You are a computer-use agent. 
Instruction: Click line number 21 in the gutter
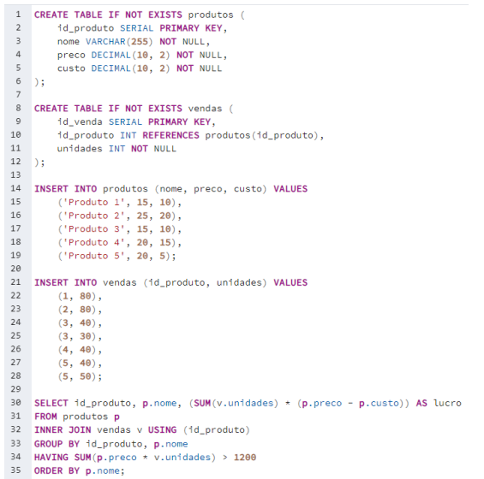[x=15, y=282]
